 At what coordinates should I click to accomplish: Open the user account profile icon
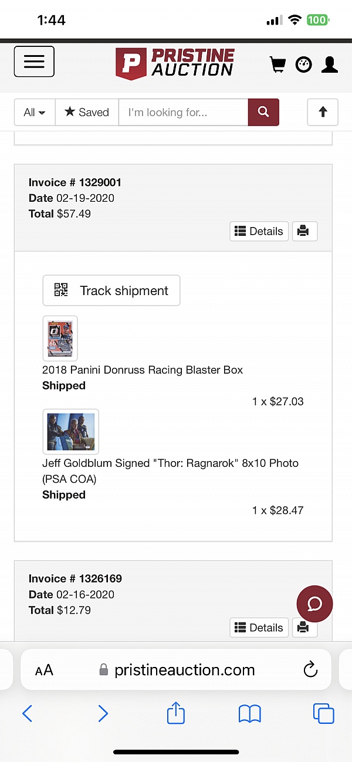(x=329, y=65)
